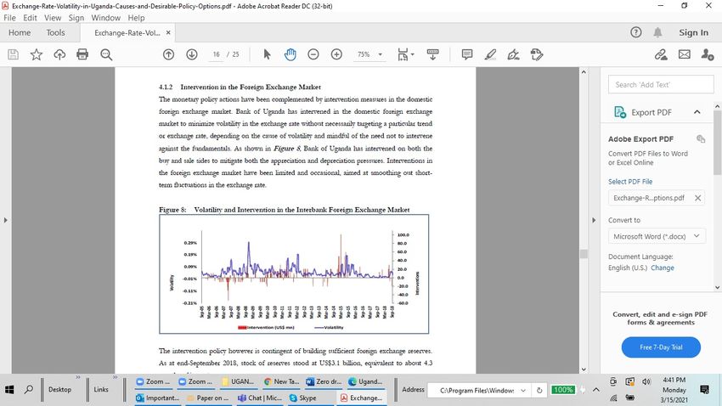Start the Free 7-Day Trial

click(661, 347)
